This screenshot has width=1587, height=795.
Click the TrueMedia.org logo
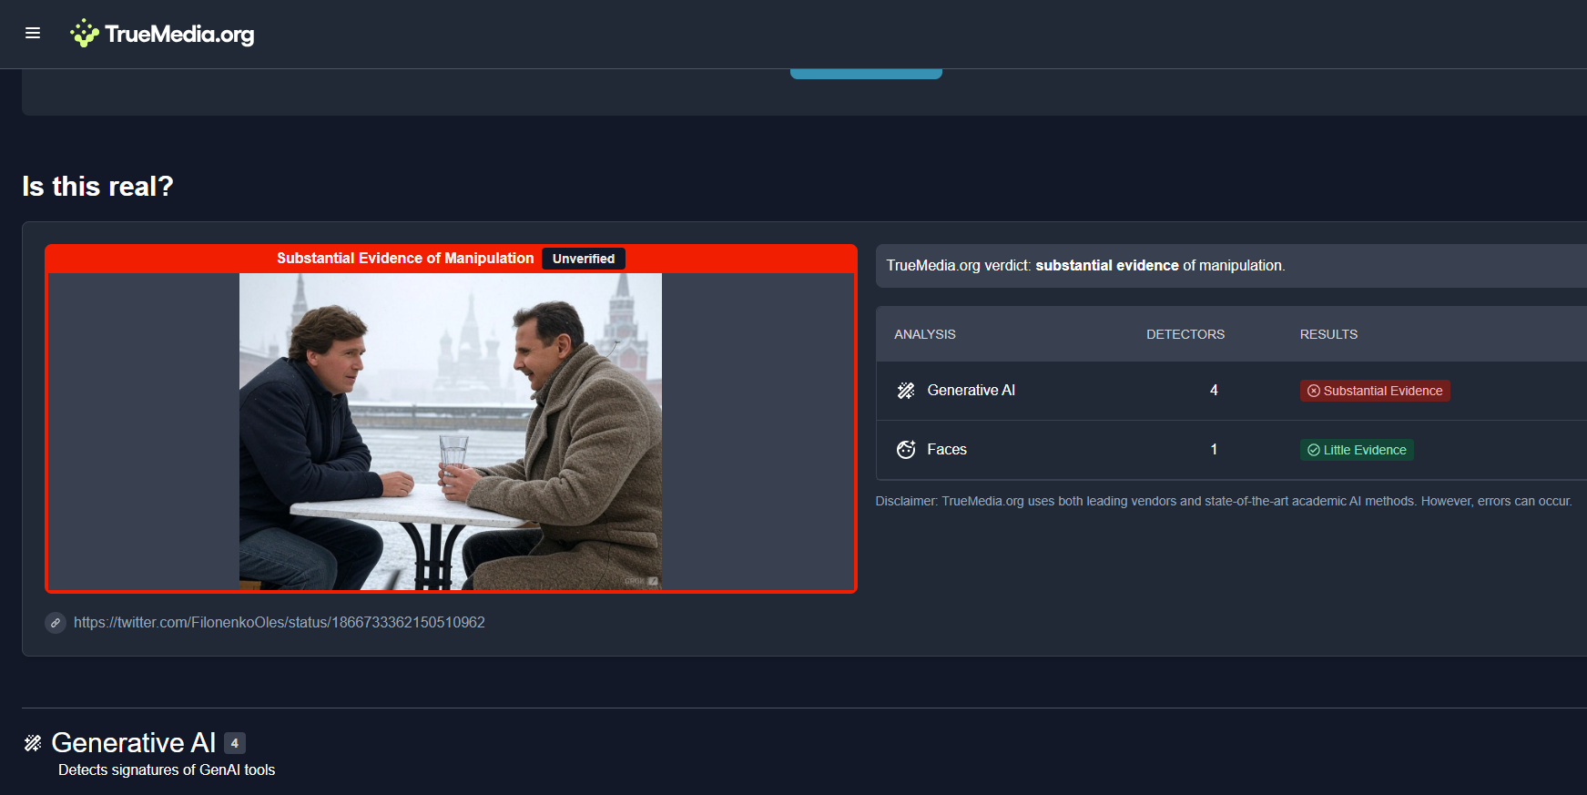[x=163, y=34]
